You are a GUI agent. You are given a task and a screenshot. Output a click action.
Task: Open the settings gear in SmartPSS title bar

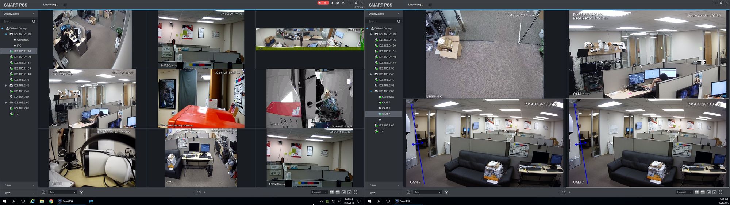pyautogui.click(x=338, y=3)
